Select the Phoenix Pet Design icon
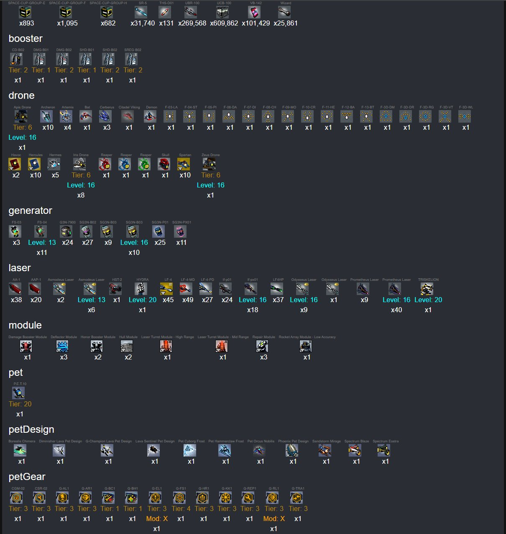 point(292,450)
